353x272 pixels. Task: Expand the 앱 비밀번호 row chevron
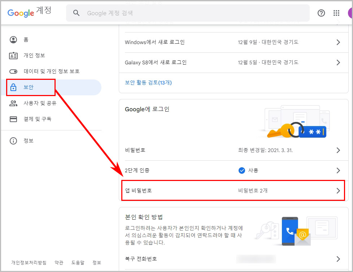coord(338,190)
